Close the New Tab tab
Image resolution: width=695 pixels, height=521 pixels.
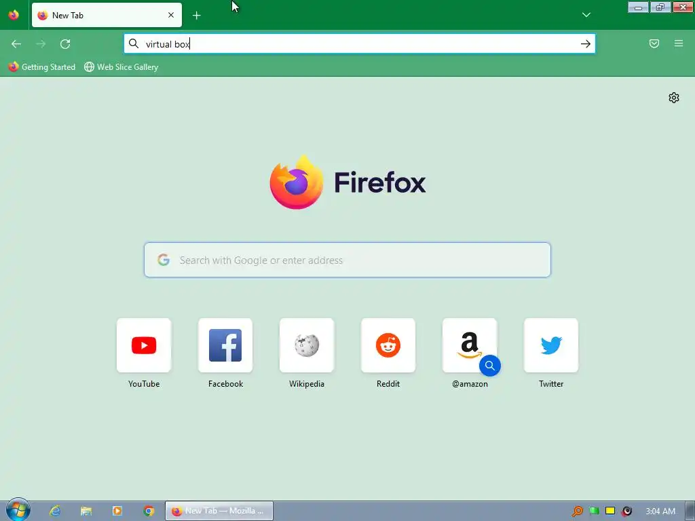tap(170, 15)
